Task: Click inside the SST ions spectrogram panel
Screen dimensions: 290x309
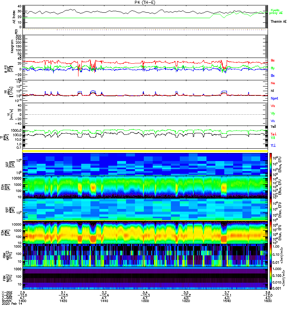Action: click(x=145, y=164)
